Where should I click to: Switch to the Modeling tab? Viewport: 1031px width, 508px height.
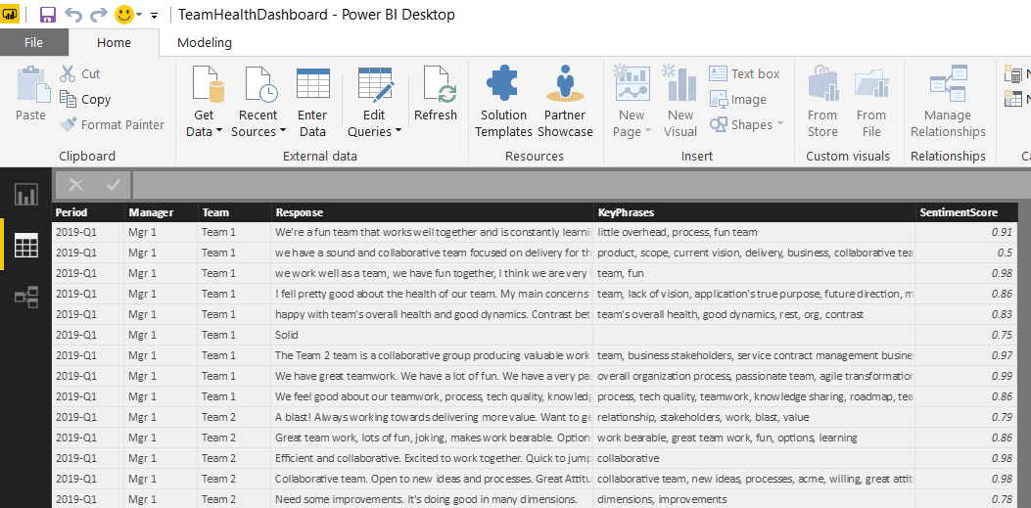point(205,43)
